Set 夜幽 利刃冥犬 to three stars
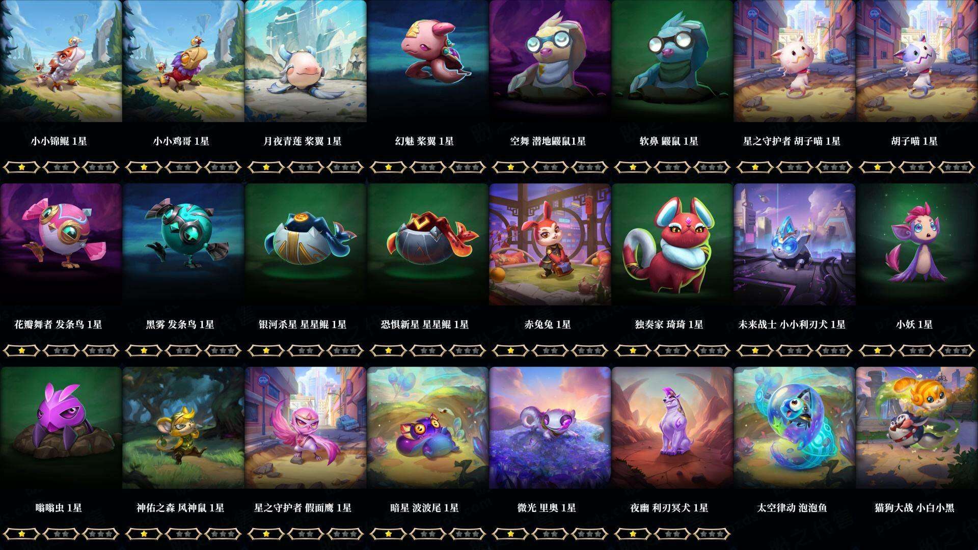This screenshot has height=550, width=978. (712, 534)
